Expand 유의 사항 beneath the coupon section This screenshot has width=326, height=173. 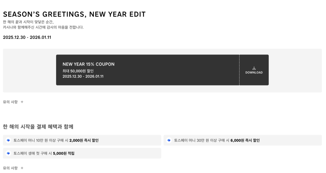tap(10, 102)
